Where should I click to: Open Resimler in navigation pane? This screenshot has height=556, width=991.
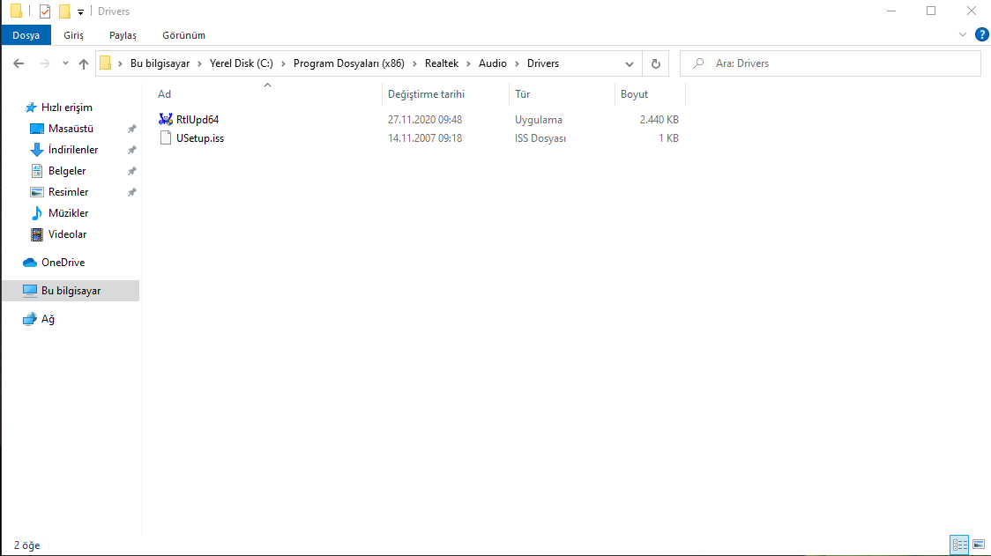click(x=68, y=192)
